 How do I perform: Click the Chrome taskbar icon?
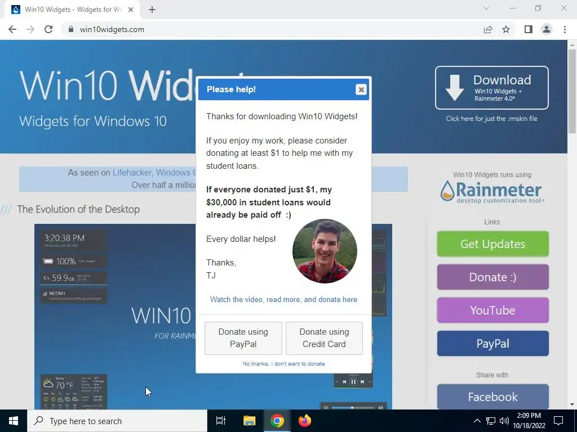[x=277, y=421]
